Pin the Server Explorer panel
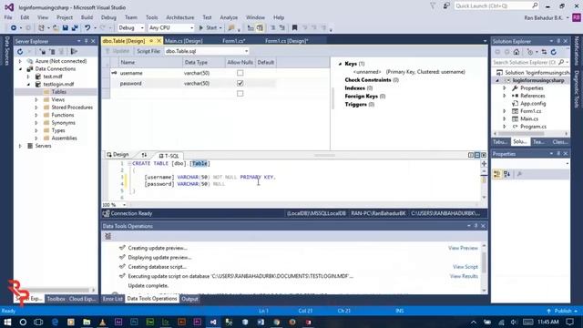The width and height of the screenshot is (583, 328). click(x=87, y=41)
